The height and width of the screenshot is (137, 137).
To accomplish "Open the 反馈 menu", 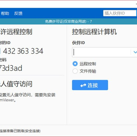I will pos(18,13).
